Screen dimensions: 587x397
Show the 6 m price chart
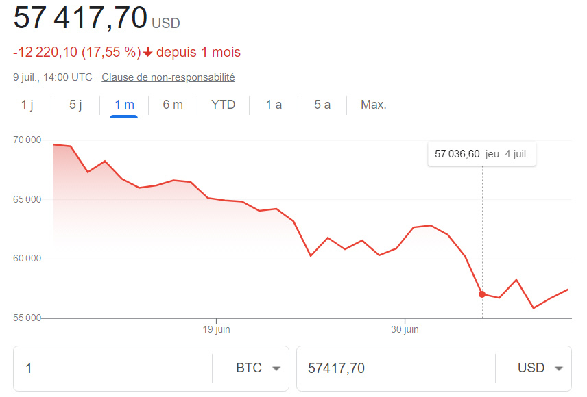(x=173, y=105)
